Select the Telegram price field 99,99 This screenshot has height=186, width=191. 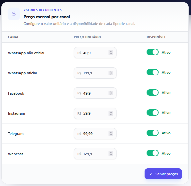(95, 134)
